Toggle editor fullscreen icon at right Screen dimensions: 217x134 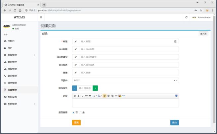click(x=176, y=96)
